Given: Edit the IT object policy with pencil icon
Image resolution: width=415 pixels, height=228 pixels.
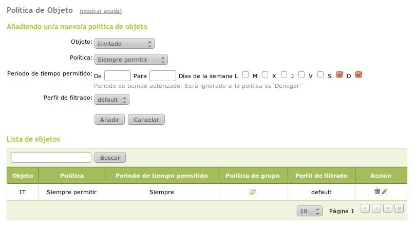Looking at the screenshot, I should [385, 192].
